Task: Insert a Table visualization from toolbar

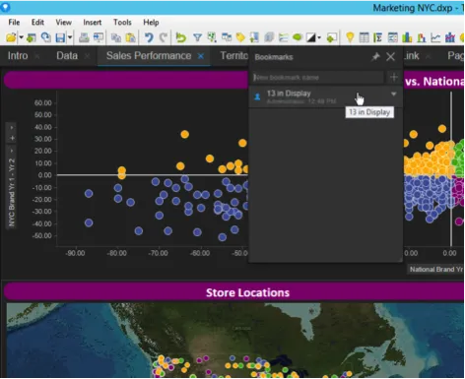Action: click(365, 37)
